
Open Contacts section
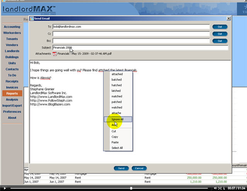[12, 69]
